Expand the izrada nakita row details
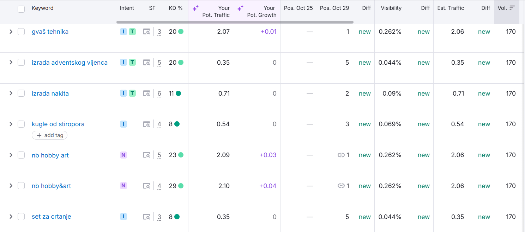Image resolution: width=525 pixels, height=232 pixels. click(11, 94)
